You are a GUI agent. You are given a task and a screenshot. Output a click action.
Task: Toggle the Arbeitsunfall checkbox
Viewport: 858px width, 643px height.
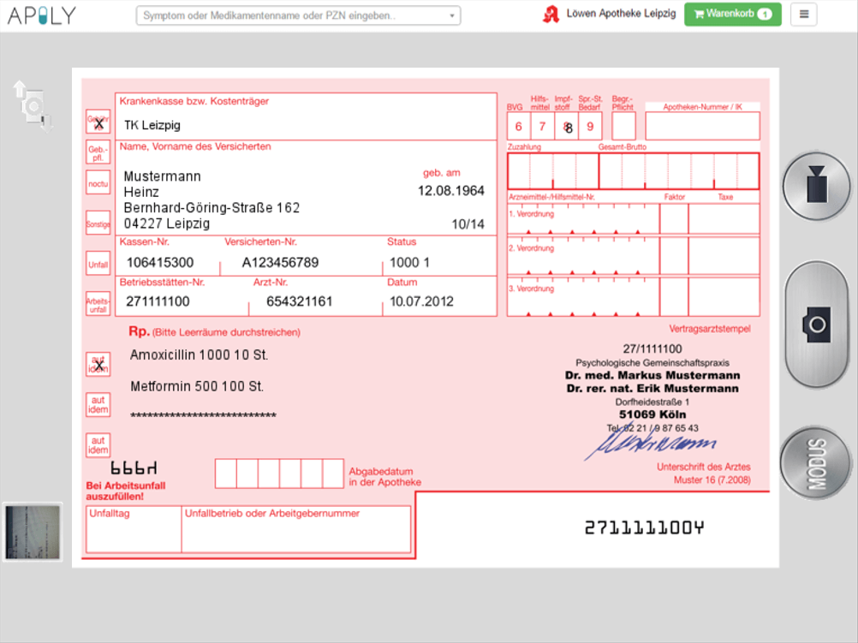coord(98,304)
